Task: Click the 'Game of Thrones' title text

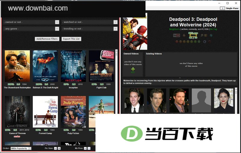Action: click(x=17, y=133)
